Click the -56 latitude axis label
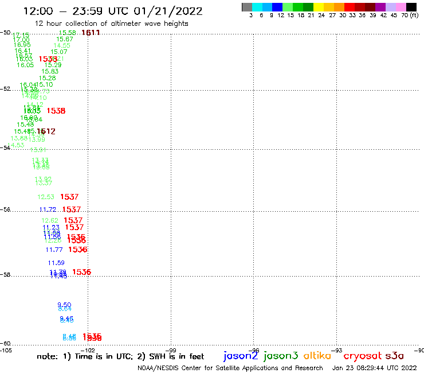 pos(5,209)
